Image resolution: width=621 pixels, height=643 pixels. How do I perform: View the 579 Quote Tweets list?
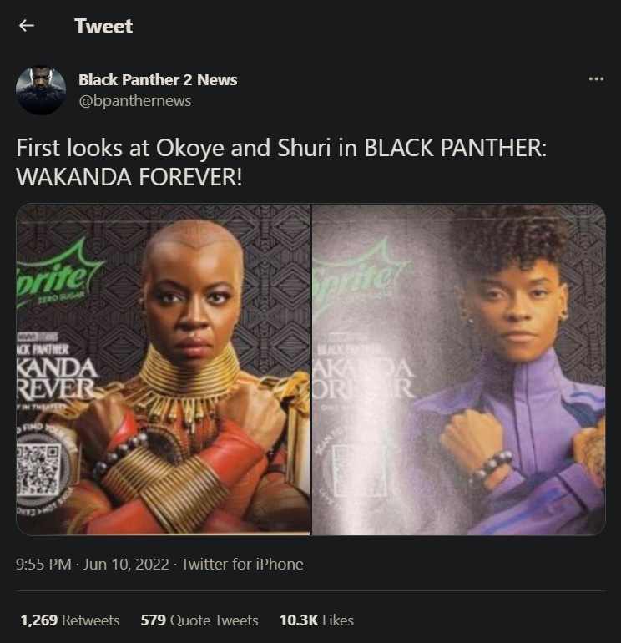coord(199,620)
